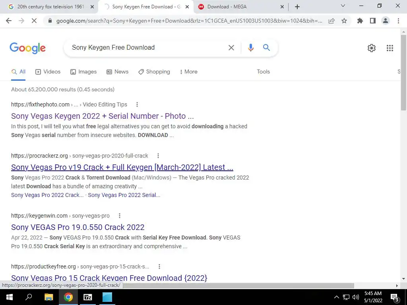Close the 20th century fox television tab
Image resolution: width=407 pixels, height=305 pixels.
click(92, 7)
